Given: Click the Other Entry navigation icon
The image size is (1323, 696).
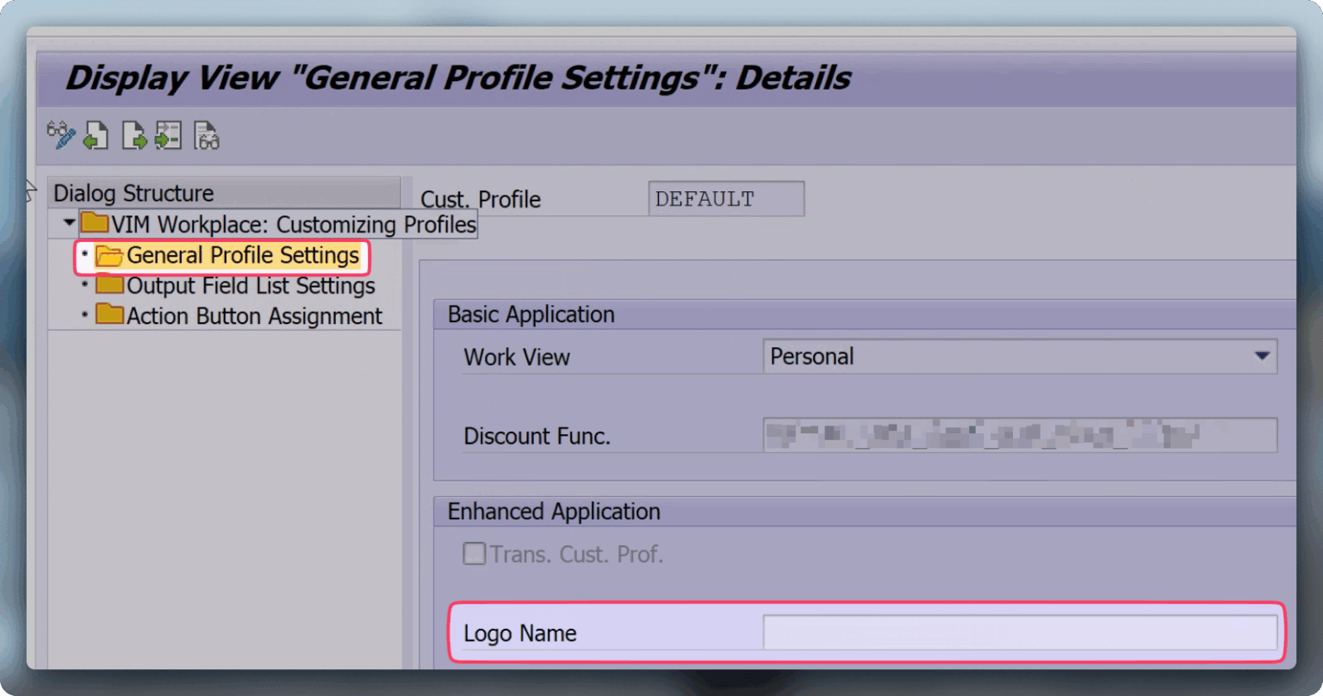Looking at the screenshot, I should point(169,135).
